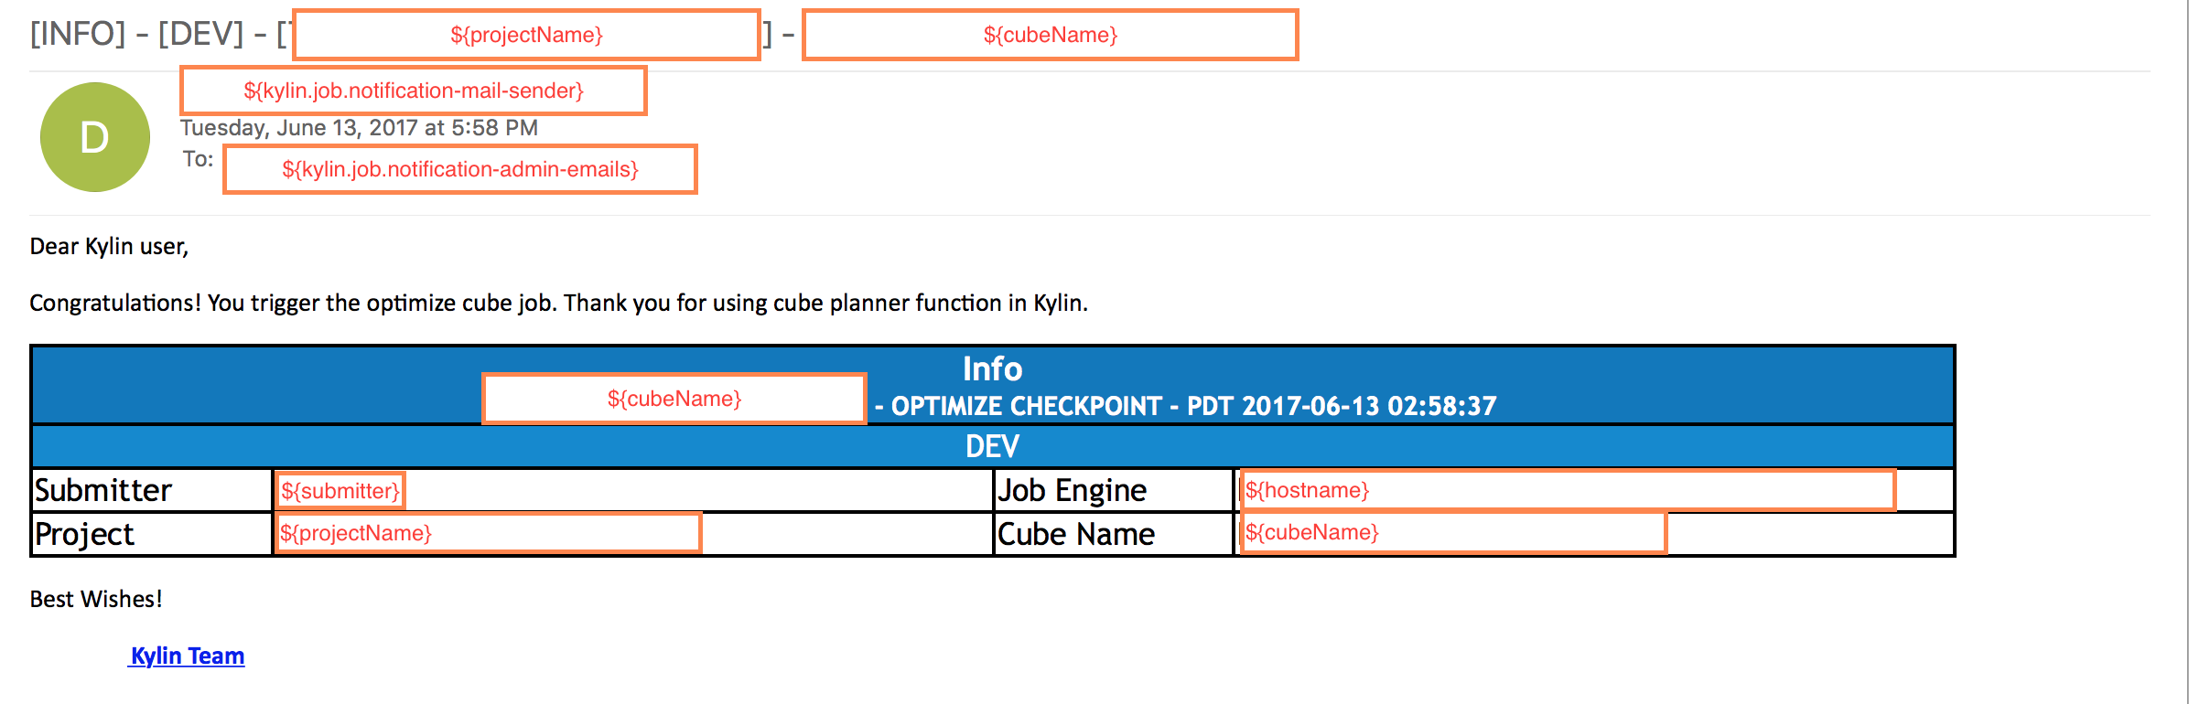The height and width of the screenshot is (704, 2189).
Task: Click the projectName value in Project row
Action: click(356, 533)
